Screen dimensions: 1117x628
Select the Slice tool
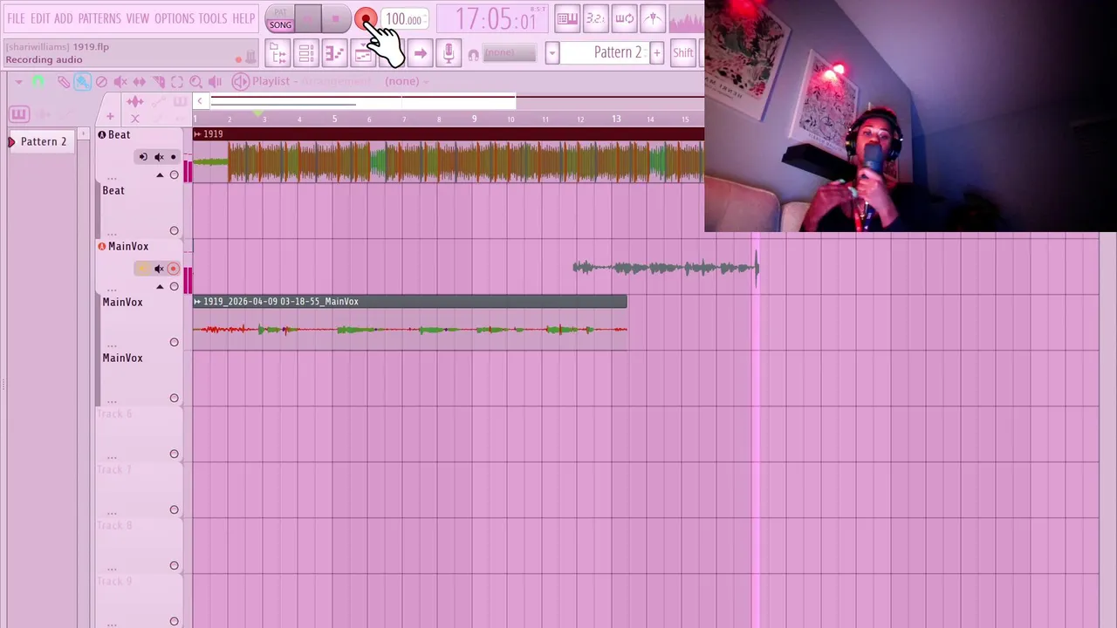158,81
